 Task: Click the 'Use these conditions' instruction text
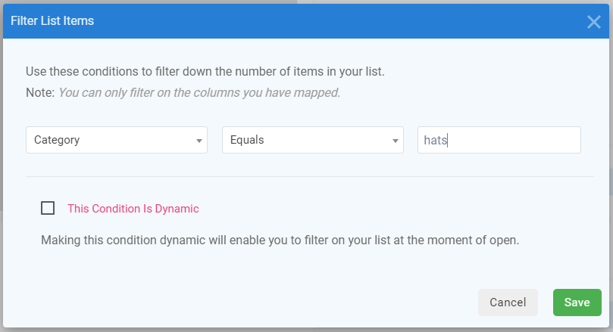pos(205,71)
